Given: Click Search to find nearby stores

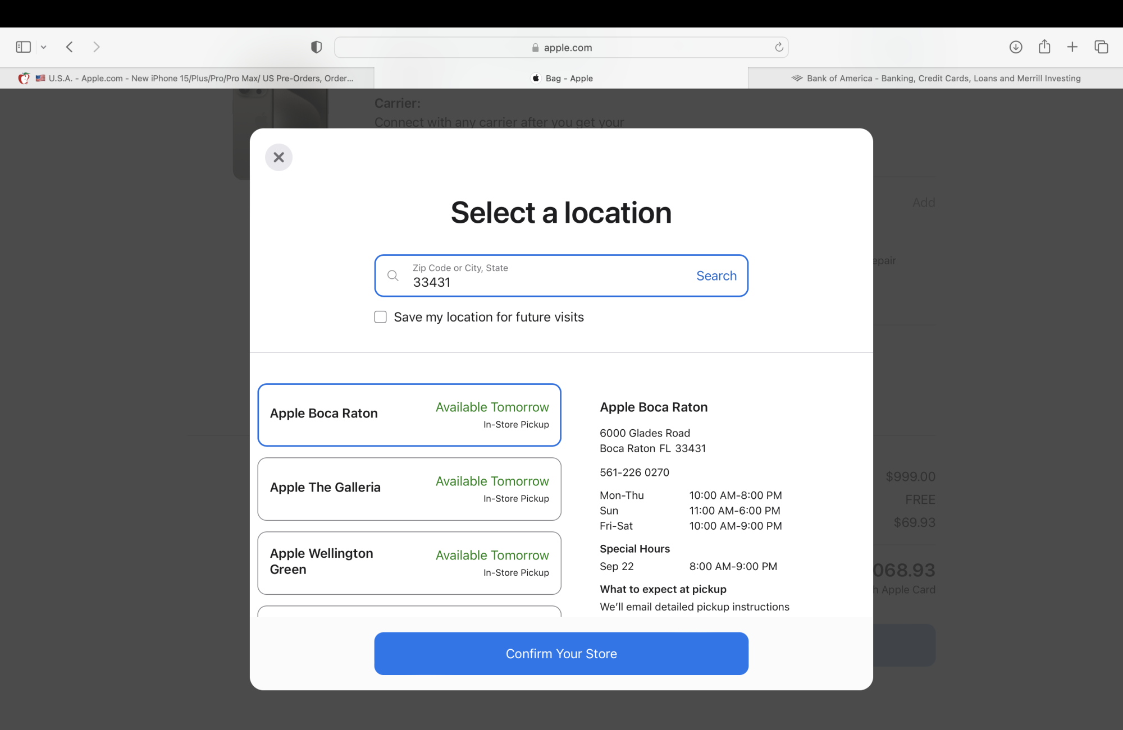Looking at the screenshot, I should click(x=716, y=276).
